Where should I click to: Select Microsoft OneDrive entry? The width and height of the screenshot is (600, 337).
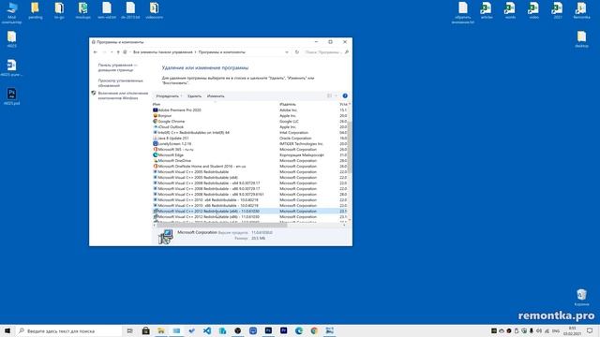(x=250, y=160)
